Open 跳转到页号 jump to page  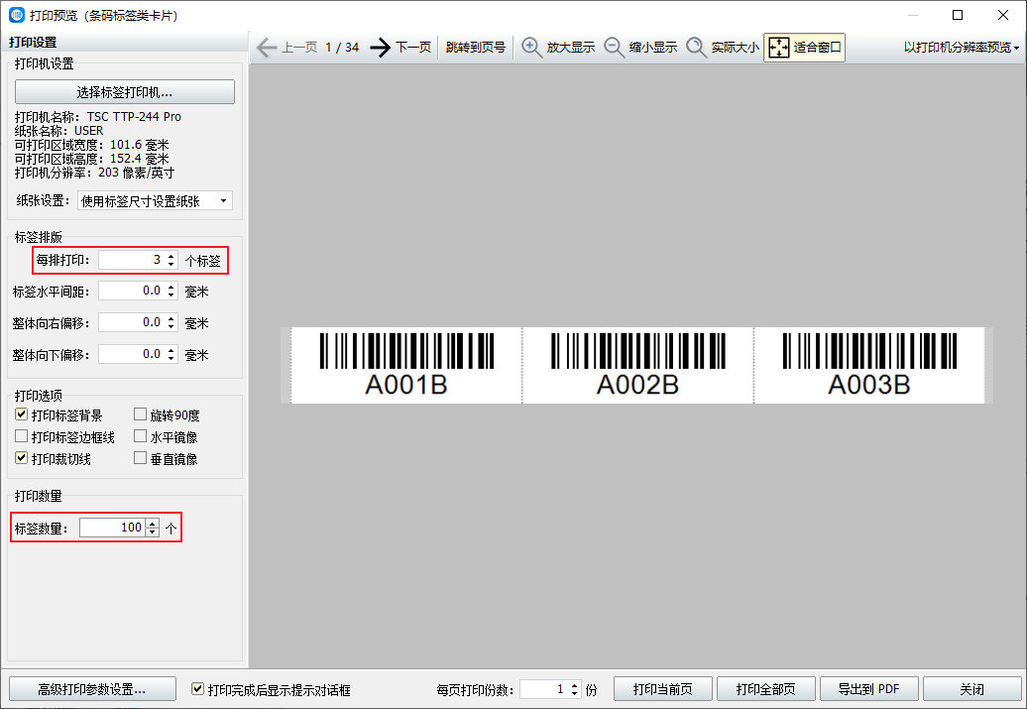pos(476,48)
